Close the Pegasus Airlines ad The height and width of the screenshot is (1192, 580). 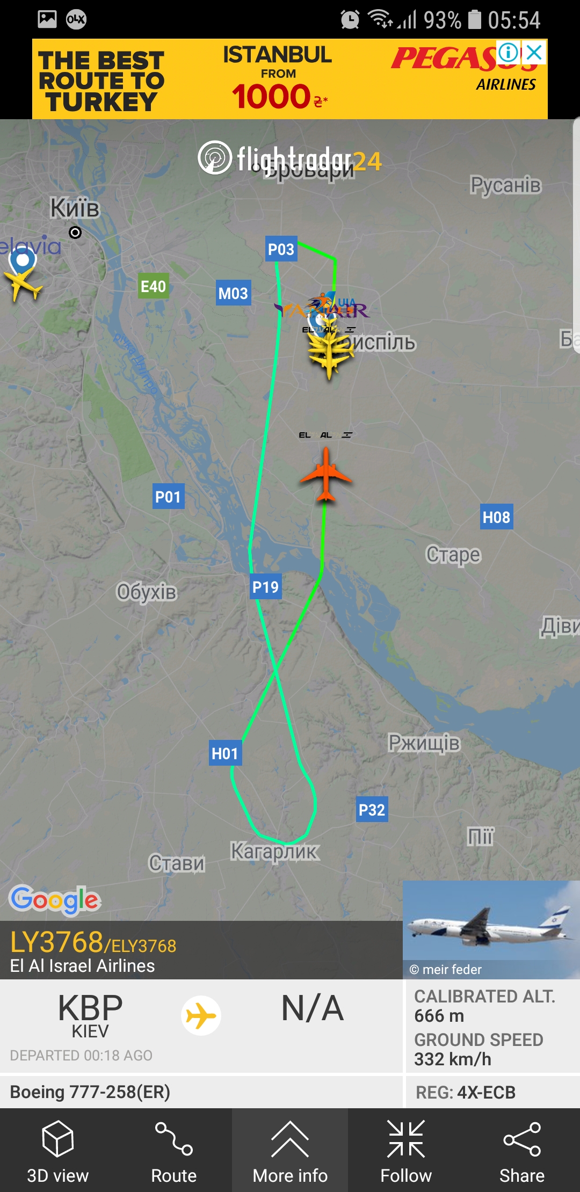click(534, 53)
